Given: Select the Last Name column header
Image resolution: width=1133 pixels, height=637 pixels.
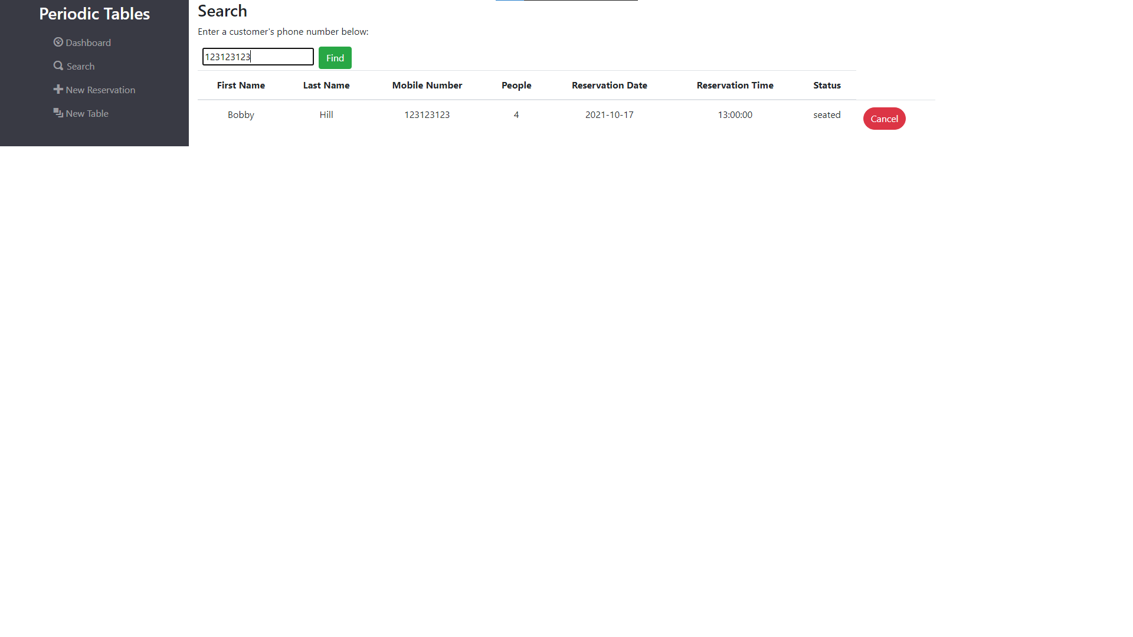Looking at the screenshot, I should [x=326, y=85].
